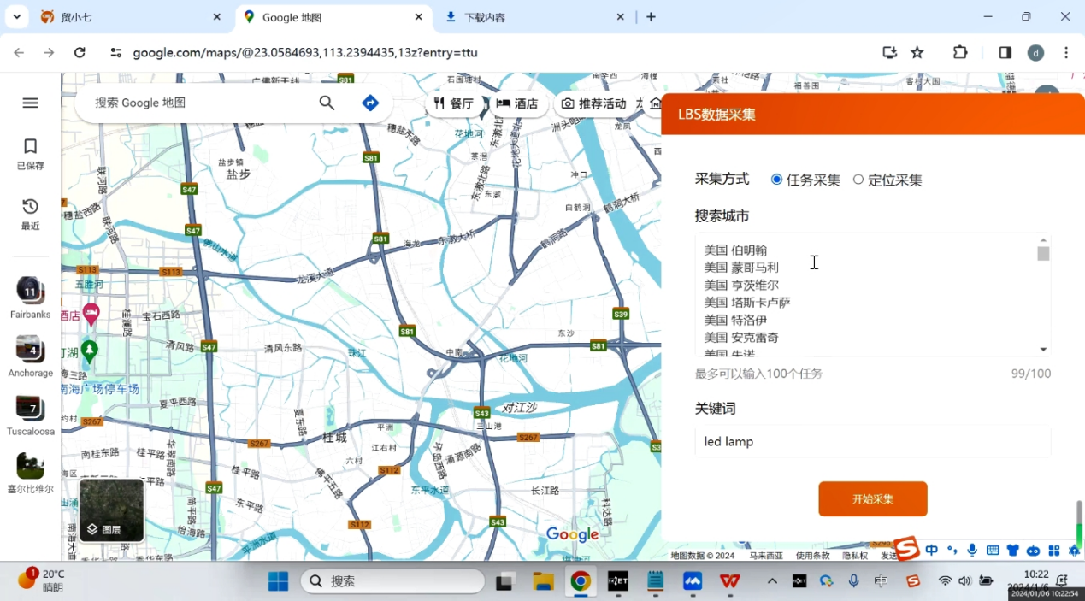
Task: Click the site info icon beside URL
Action: click(x=116, y=52)
